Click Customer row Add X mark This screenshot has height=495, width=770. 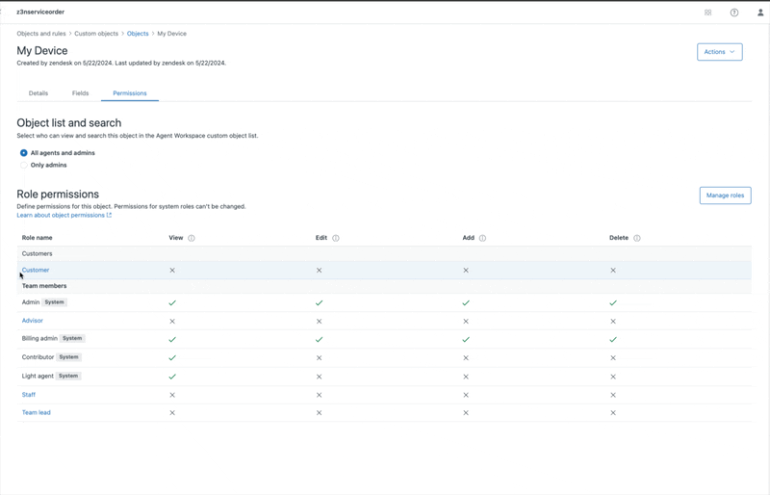point(466,271)
